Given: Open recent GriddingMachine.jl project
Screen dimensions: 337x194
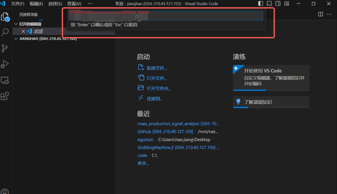Looking at the screenshot, I should [176, 147].
